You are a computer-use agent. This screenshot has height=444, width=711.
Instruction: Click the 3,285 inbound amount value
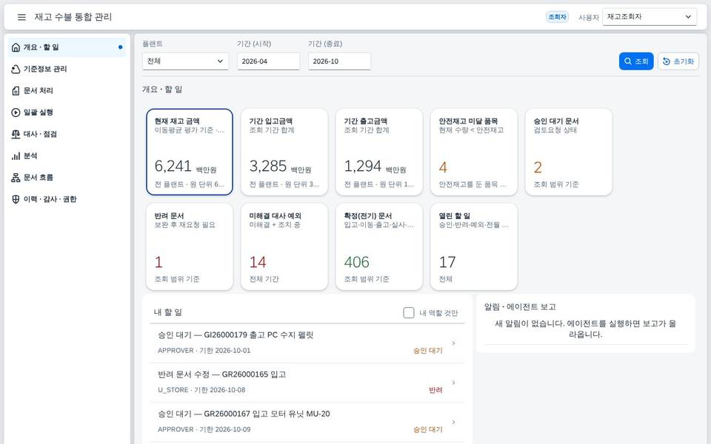(x=268, y=166)
